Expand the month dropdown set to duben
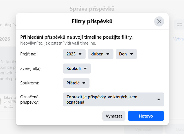Image resolution: width=184 pixels, height=134 pixels. (x=100, y=54)
